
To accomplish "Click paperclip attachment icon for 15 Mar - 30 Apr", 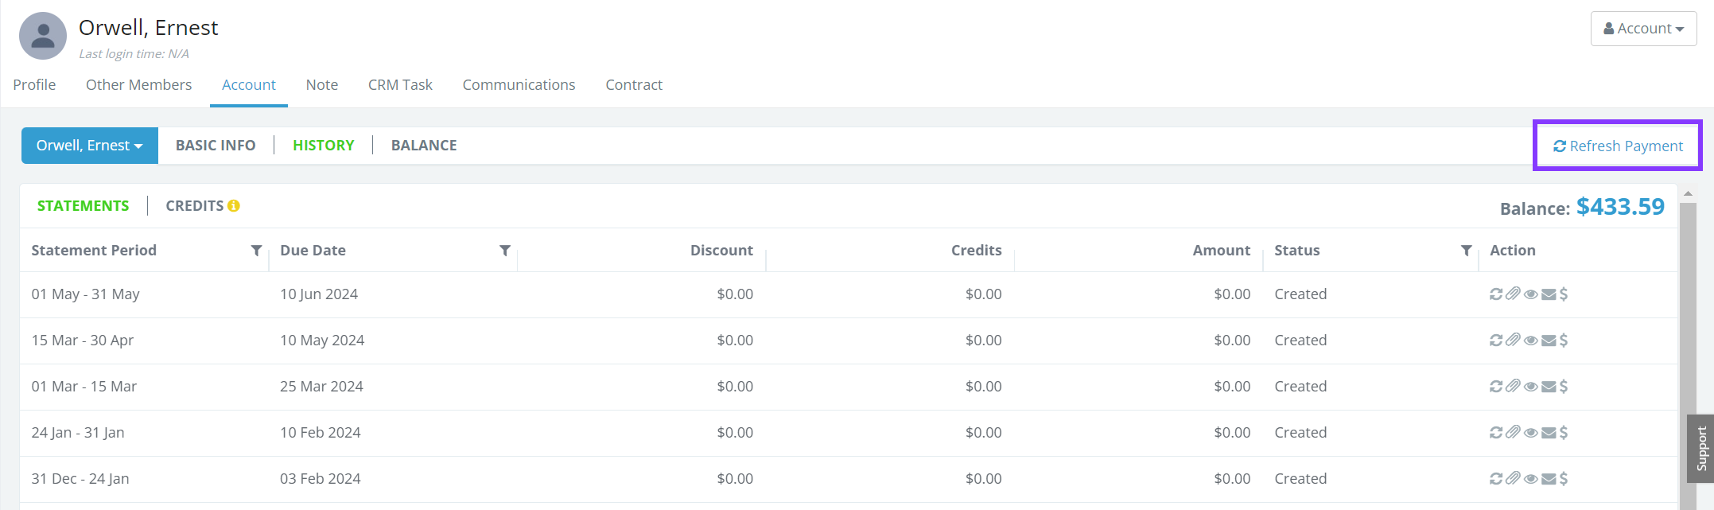I will [1513, 341].
